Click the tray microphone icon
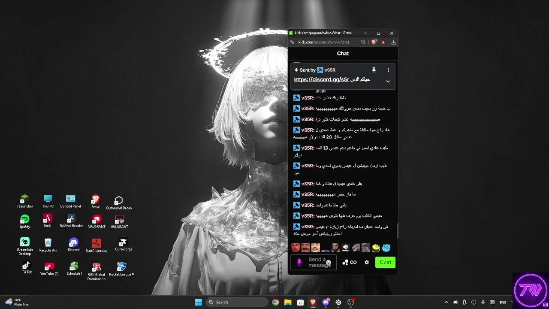This screenshot has height=309, width=549. pyautogui.click(x=483, y=302)
